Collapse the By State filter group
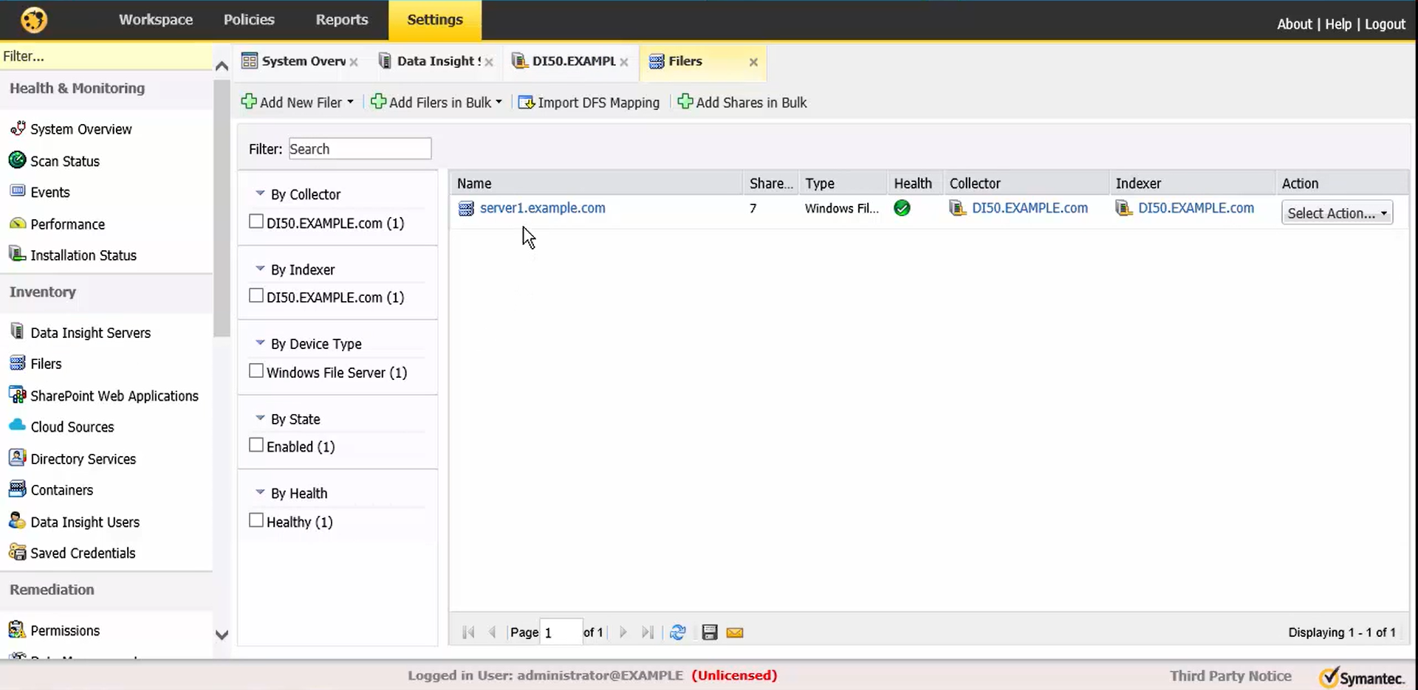This screenshot has height=690, width=1418. tap(260, 418)
